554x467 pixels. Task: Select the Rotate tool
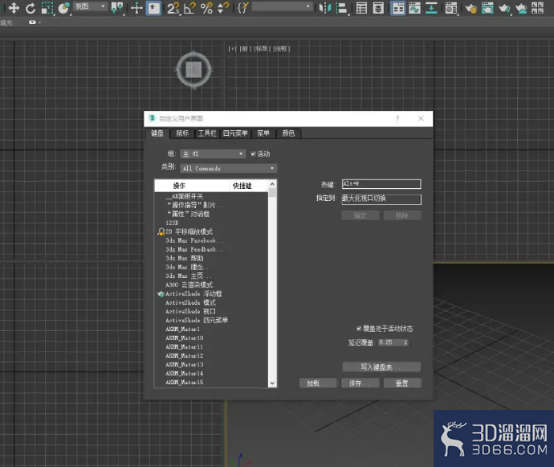pyautogui.click(x=31, y=8)
